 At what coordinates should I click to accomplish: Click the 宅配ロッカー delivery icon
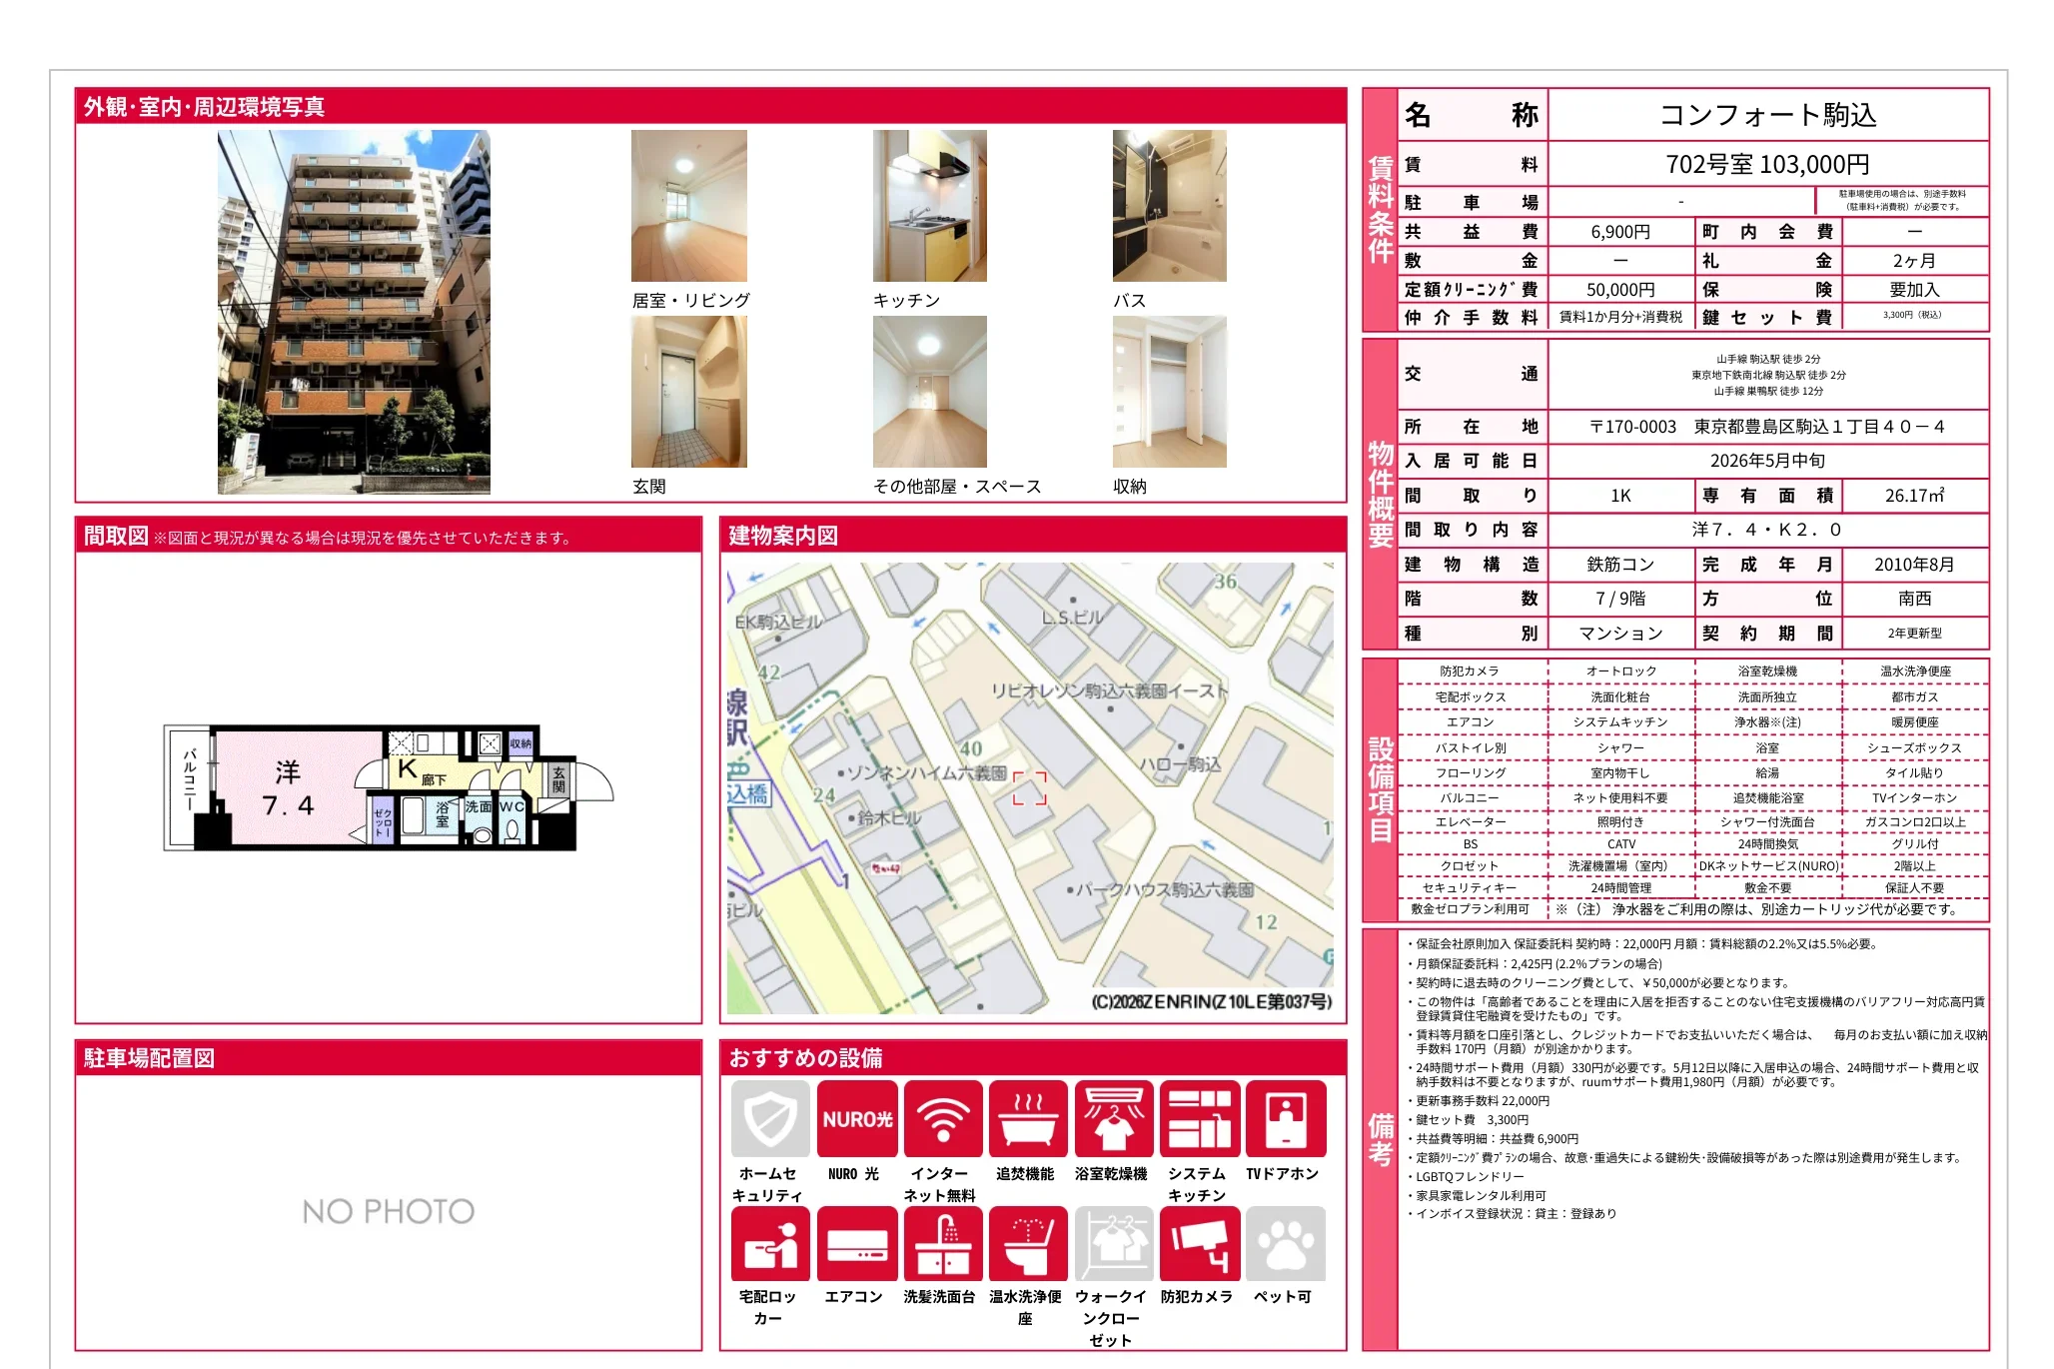[769, 1243]
